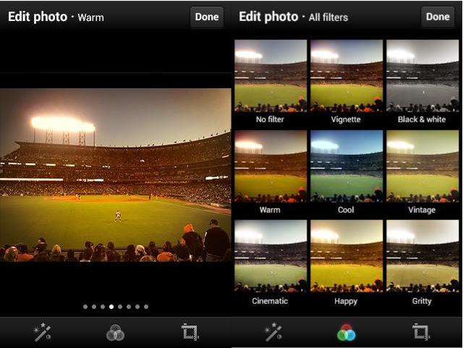The height and width of the screenshot is (348, 463).
Task: Apply the Happy filter thumbnail
Action: pos(346,257)
